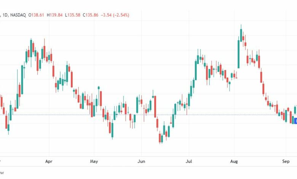Screen dimensions: 297x179
Task: Click the Jun label on time axis
Action: coord(141,161)
